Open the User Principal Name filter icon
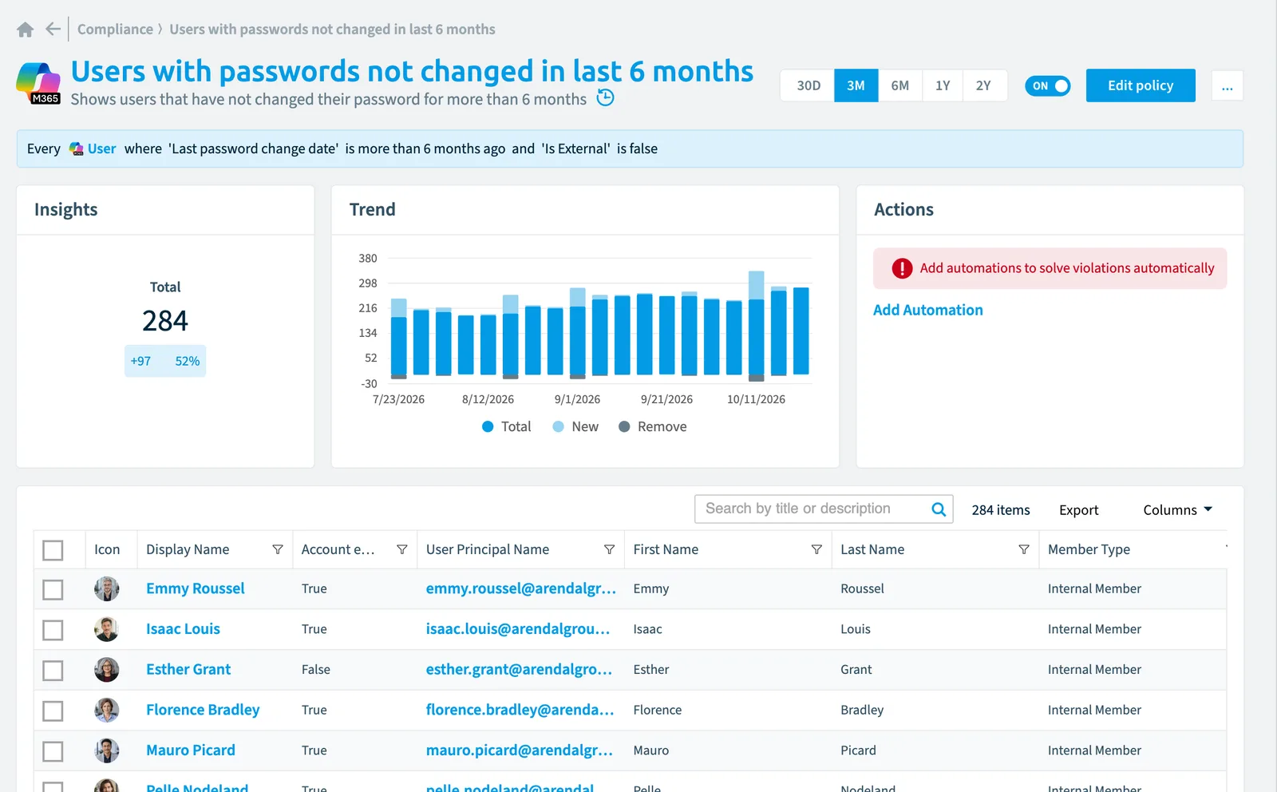Viewport: 1277px width, 792px height. coord(610,549)
